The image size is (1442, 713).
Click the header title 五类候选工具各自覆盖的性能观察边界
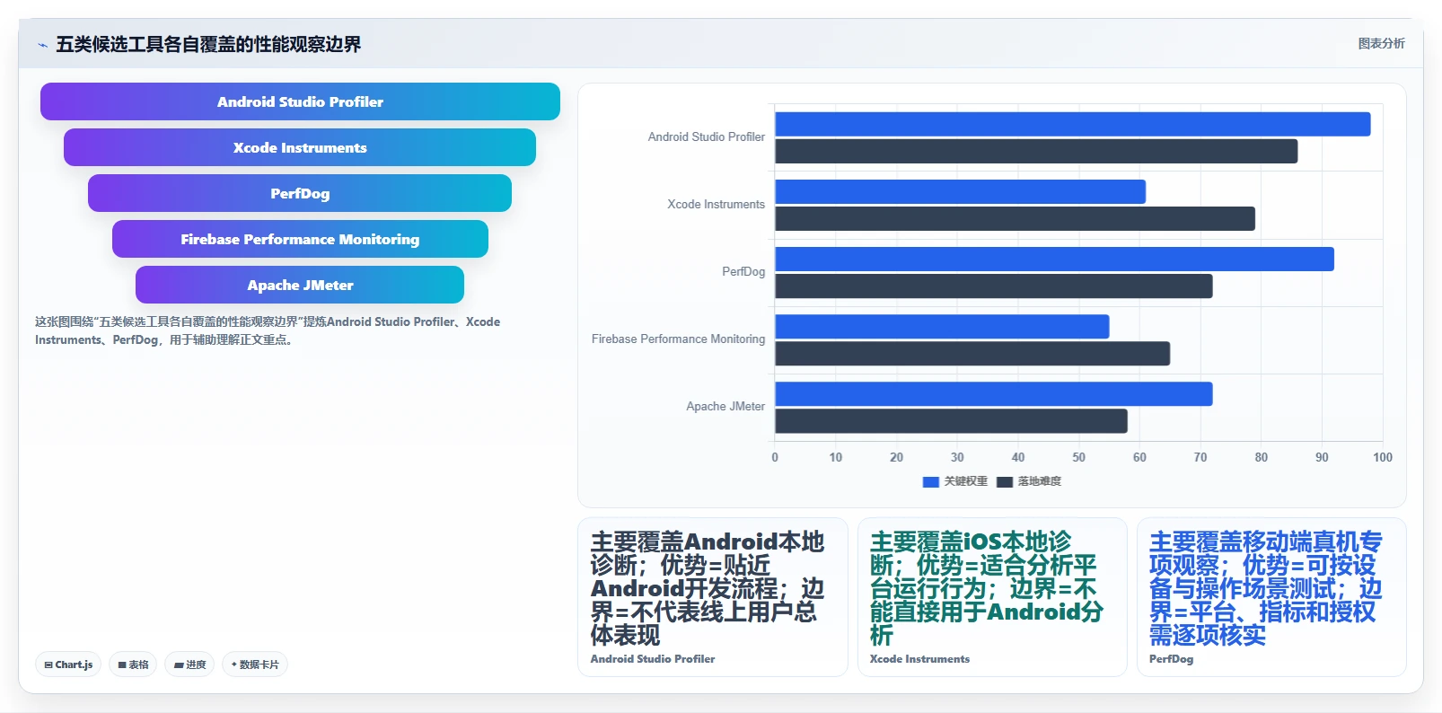click(208, 44)
